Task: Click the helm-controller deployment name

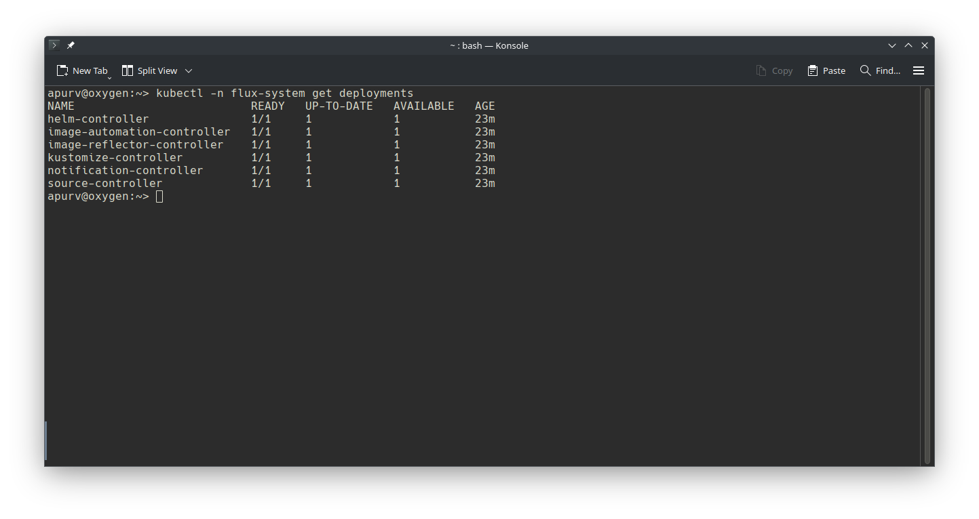Action: [x=98, y=119]
